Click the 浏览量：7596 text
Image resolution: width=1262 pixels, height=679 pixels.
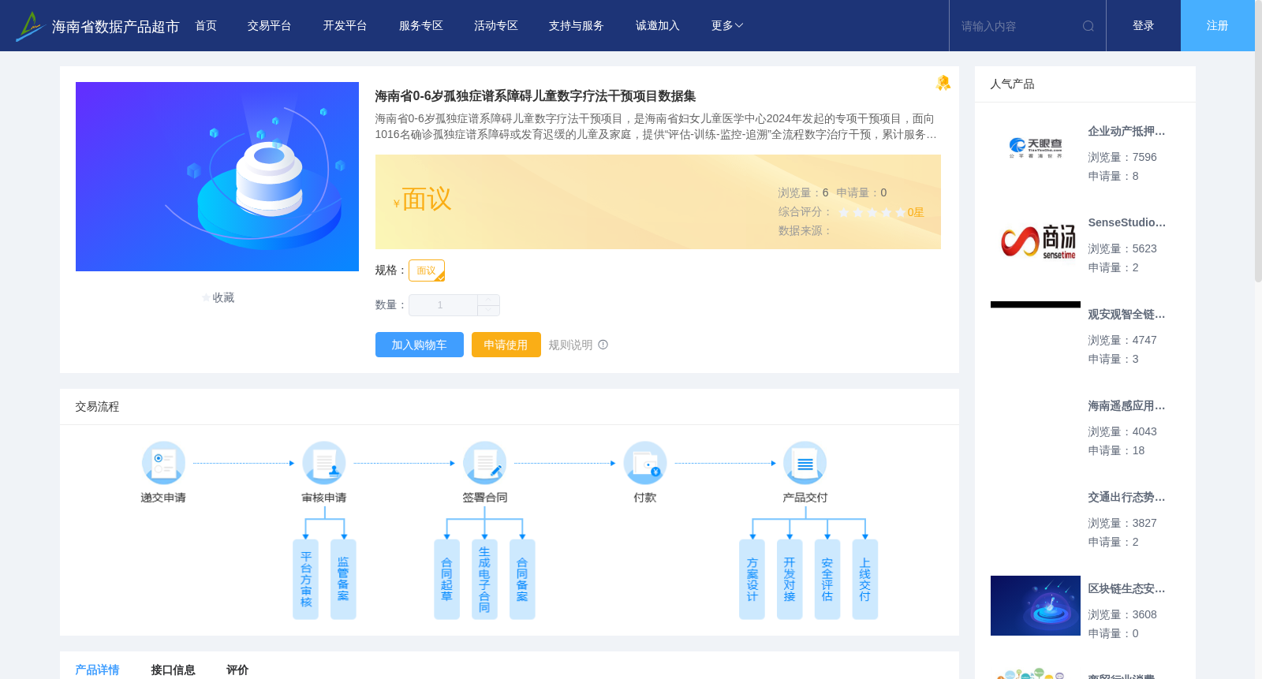click(x=1122, y=158)
